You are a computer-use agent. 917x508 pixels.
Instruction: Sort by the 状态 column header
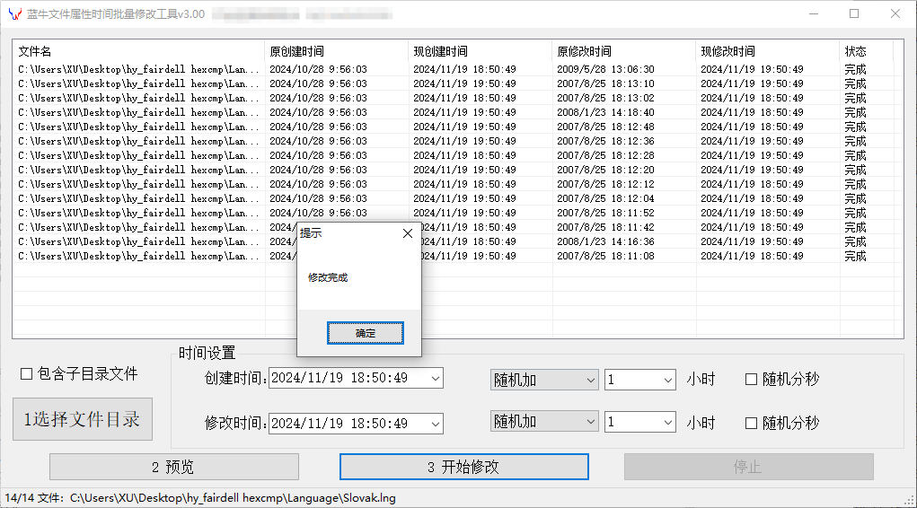[866, 51]
